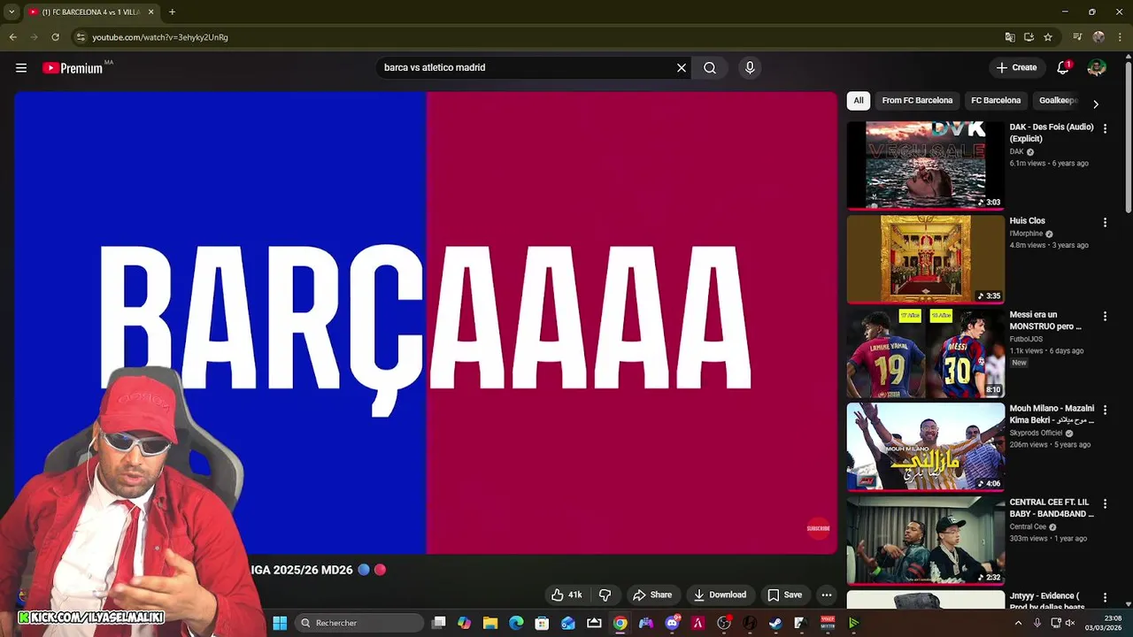
Task: Open Steam from the taskbar
Action: (775, 623)
